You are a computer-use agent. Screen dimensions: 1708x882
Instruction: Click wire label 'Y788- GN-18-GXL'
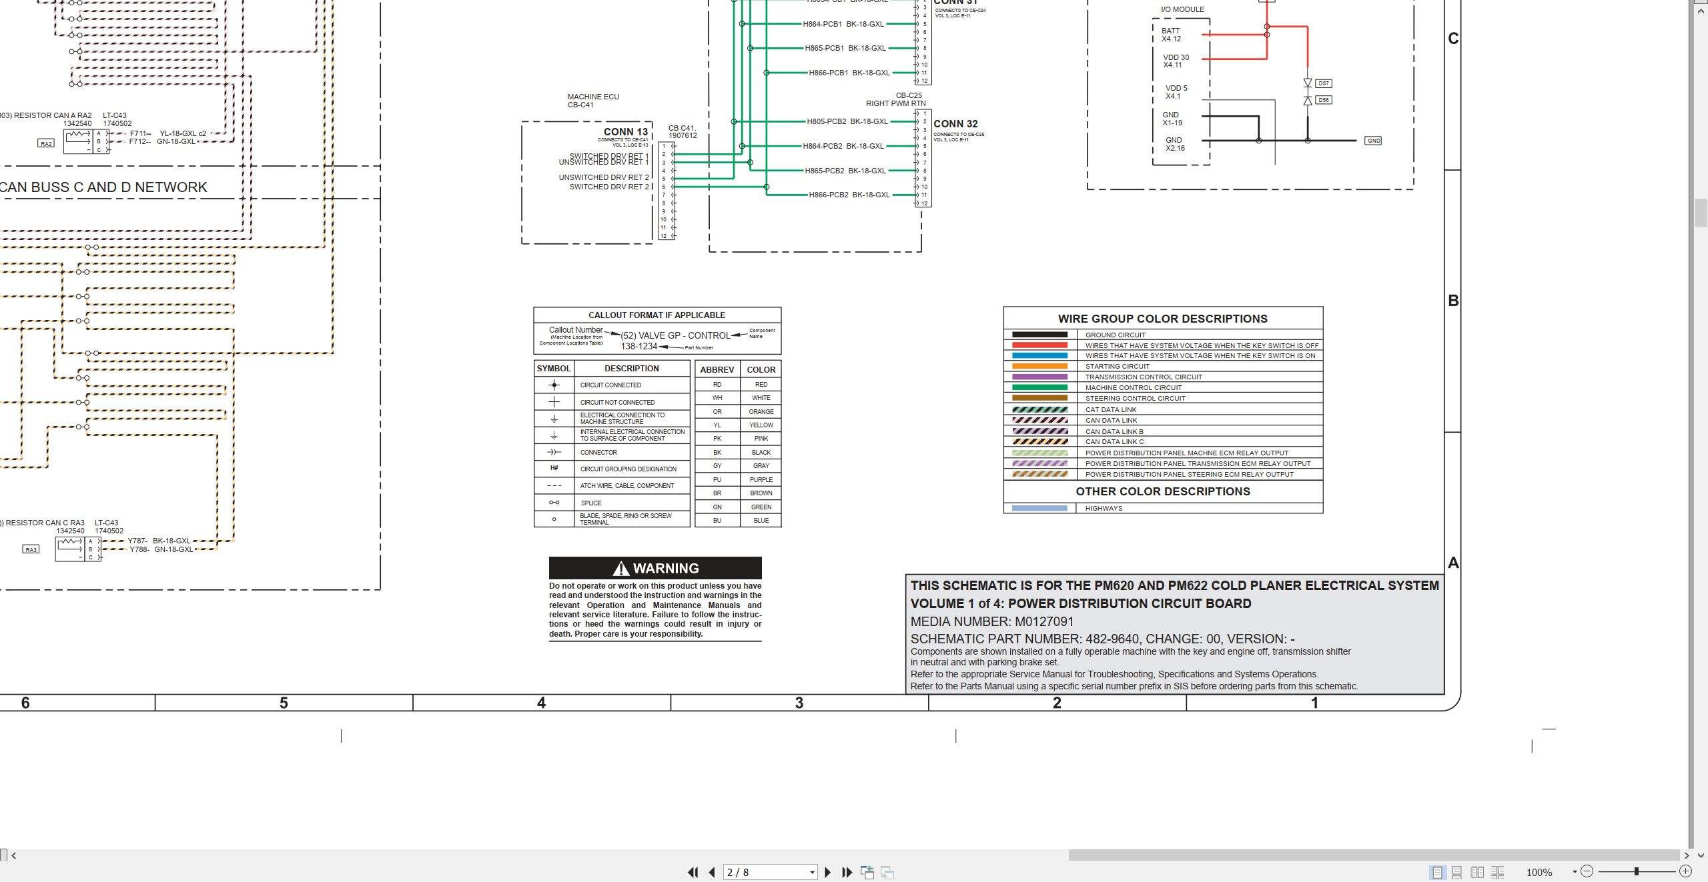coord(161,549)
